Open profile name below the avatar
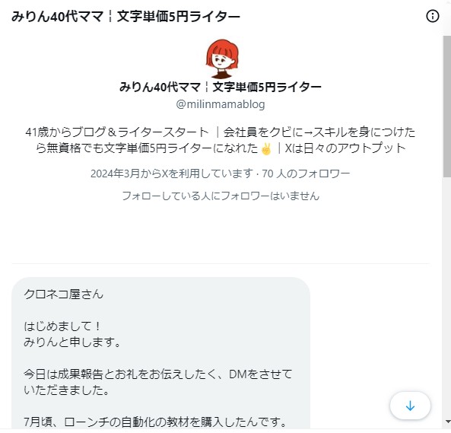 coord(221,87)
